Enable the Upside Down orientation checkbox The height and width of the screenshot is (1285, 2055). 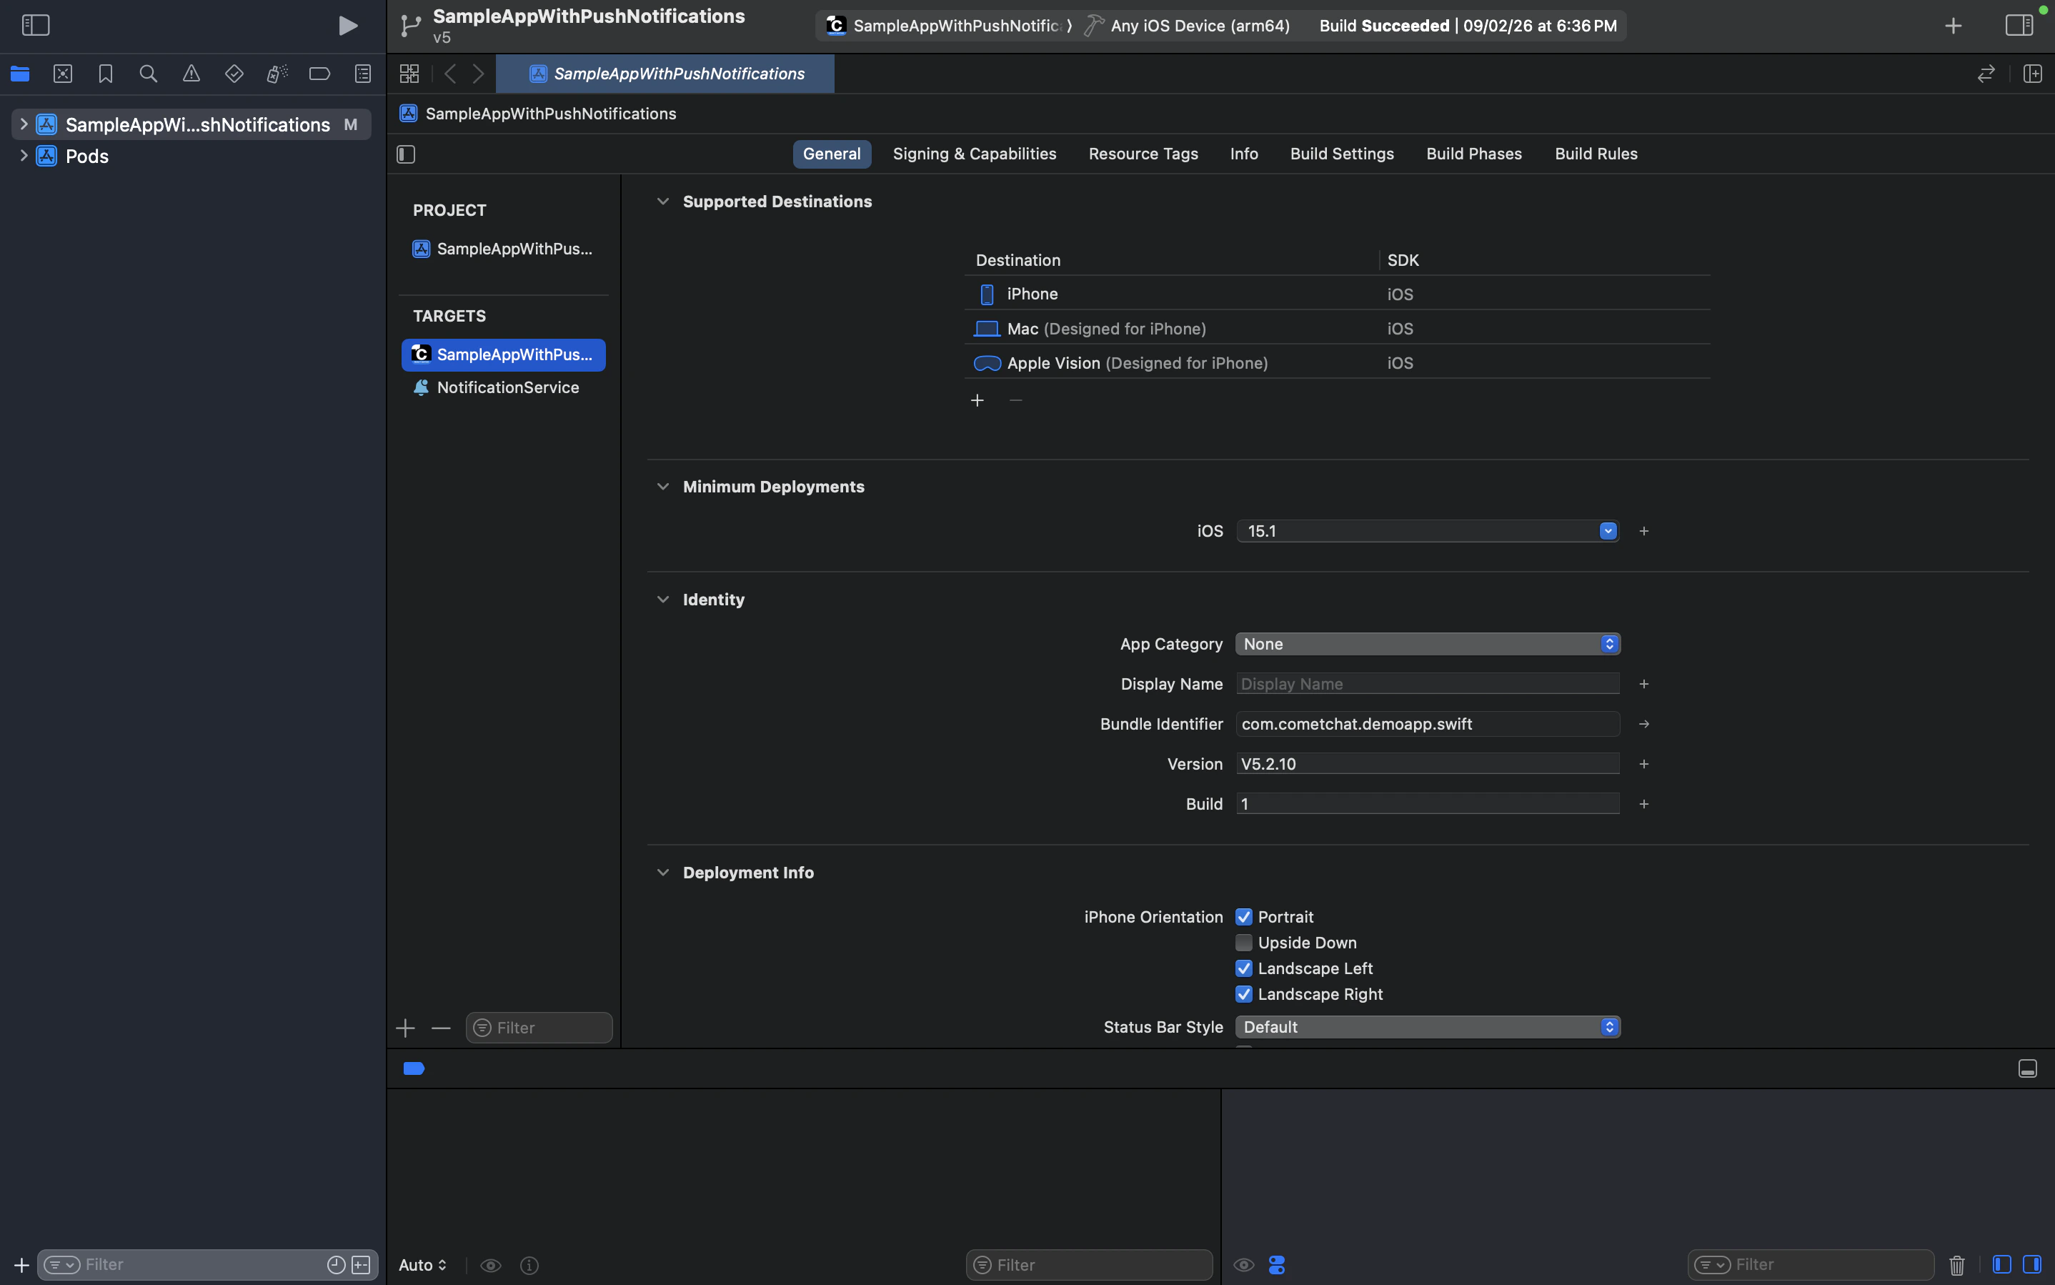[x=1244, y=943]
